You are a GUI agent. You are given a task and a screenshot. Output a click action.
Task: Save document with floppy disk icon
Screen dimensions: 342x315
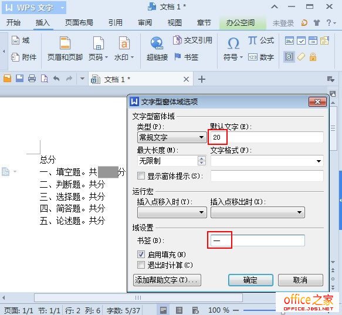19,79
